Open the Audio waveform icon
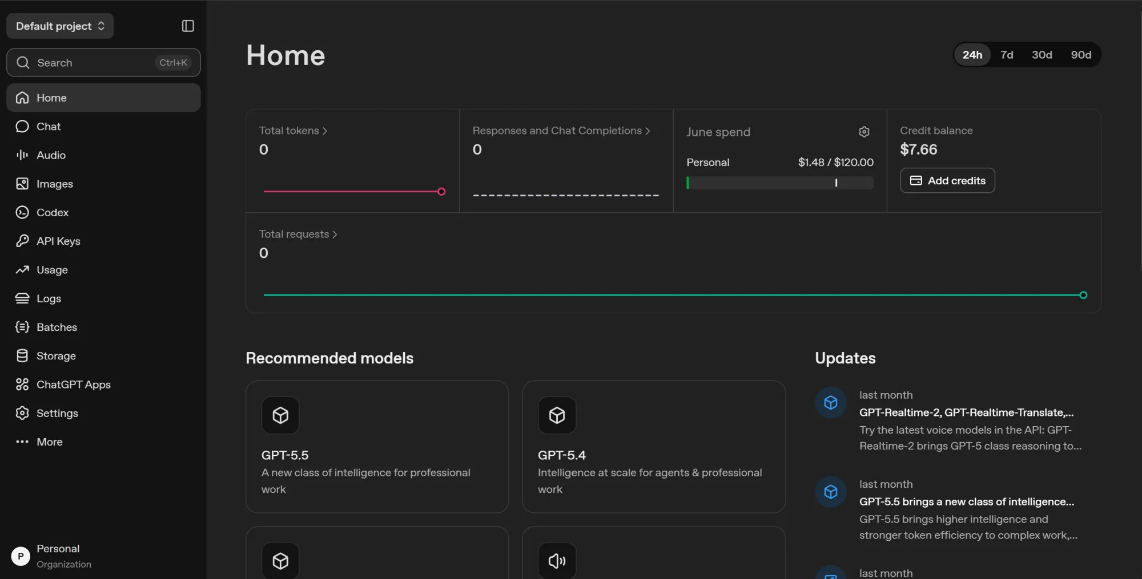This screenshot has width=1142, height=579. pyautogui.click(x=22, y=155)
